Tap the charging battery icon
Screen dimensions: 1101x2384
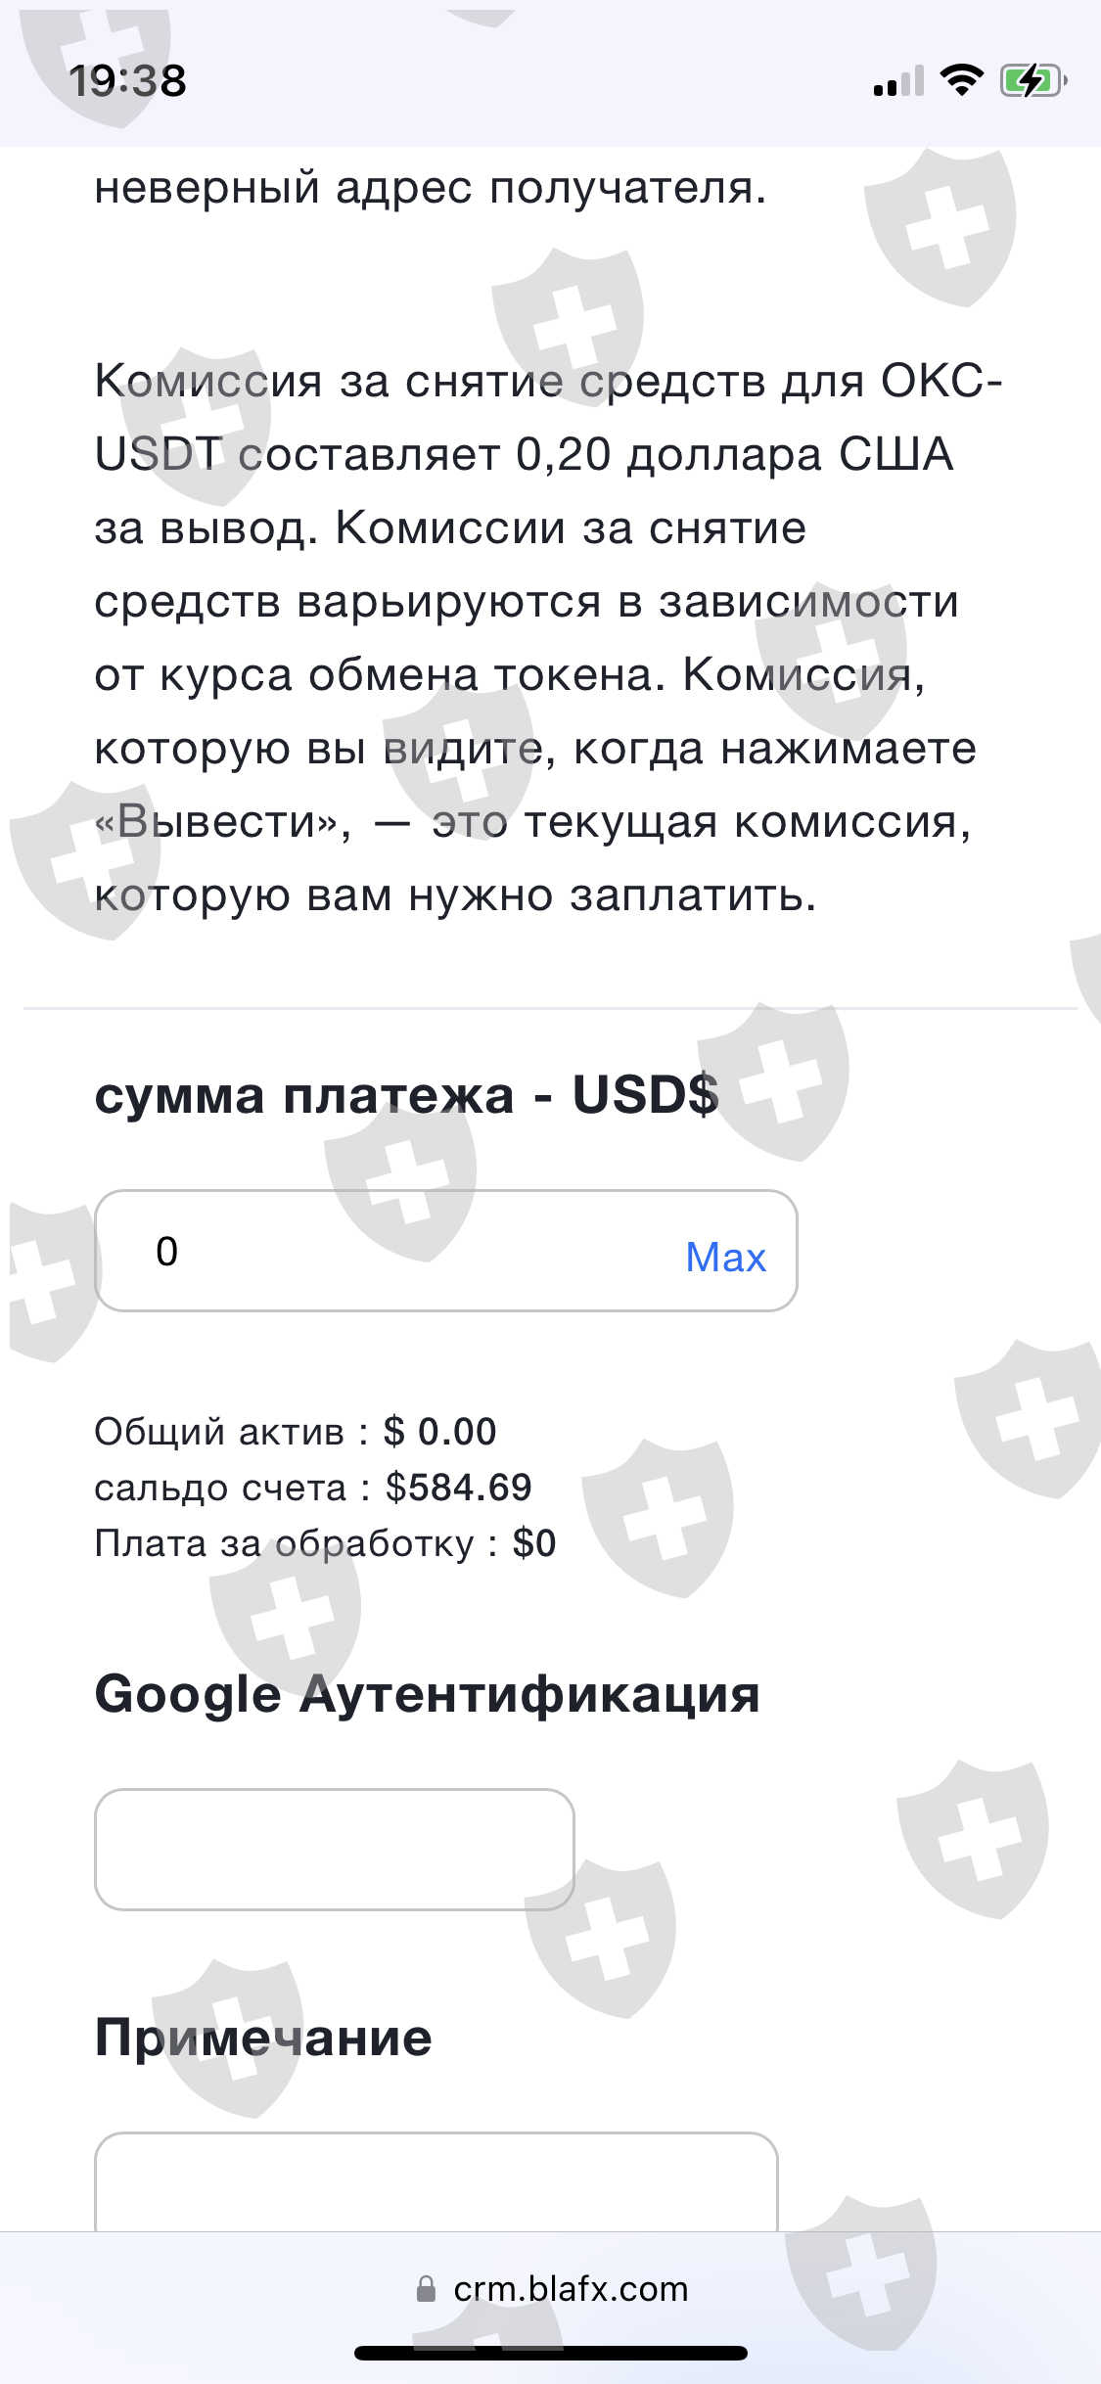coord(1032,80)
